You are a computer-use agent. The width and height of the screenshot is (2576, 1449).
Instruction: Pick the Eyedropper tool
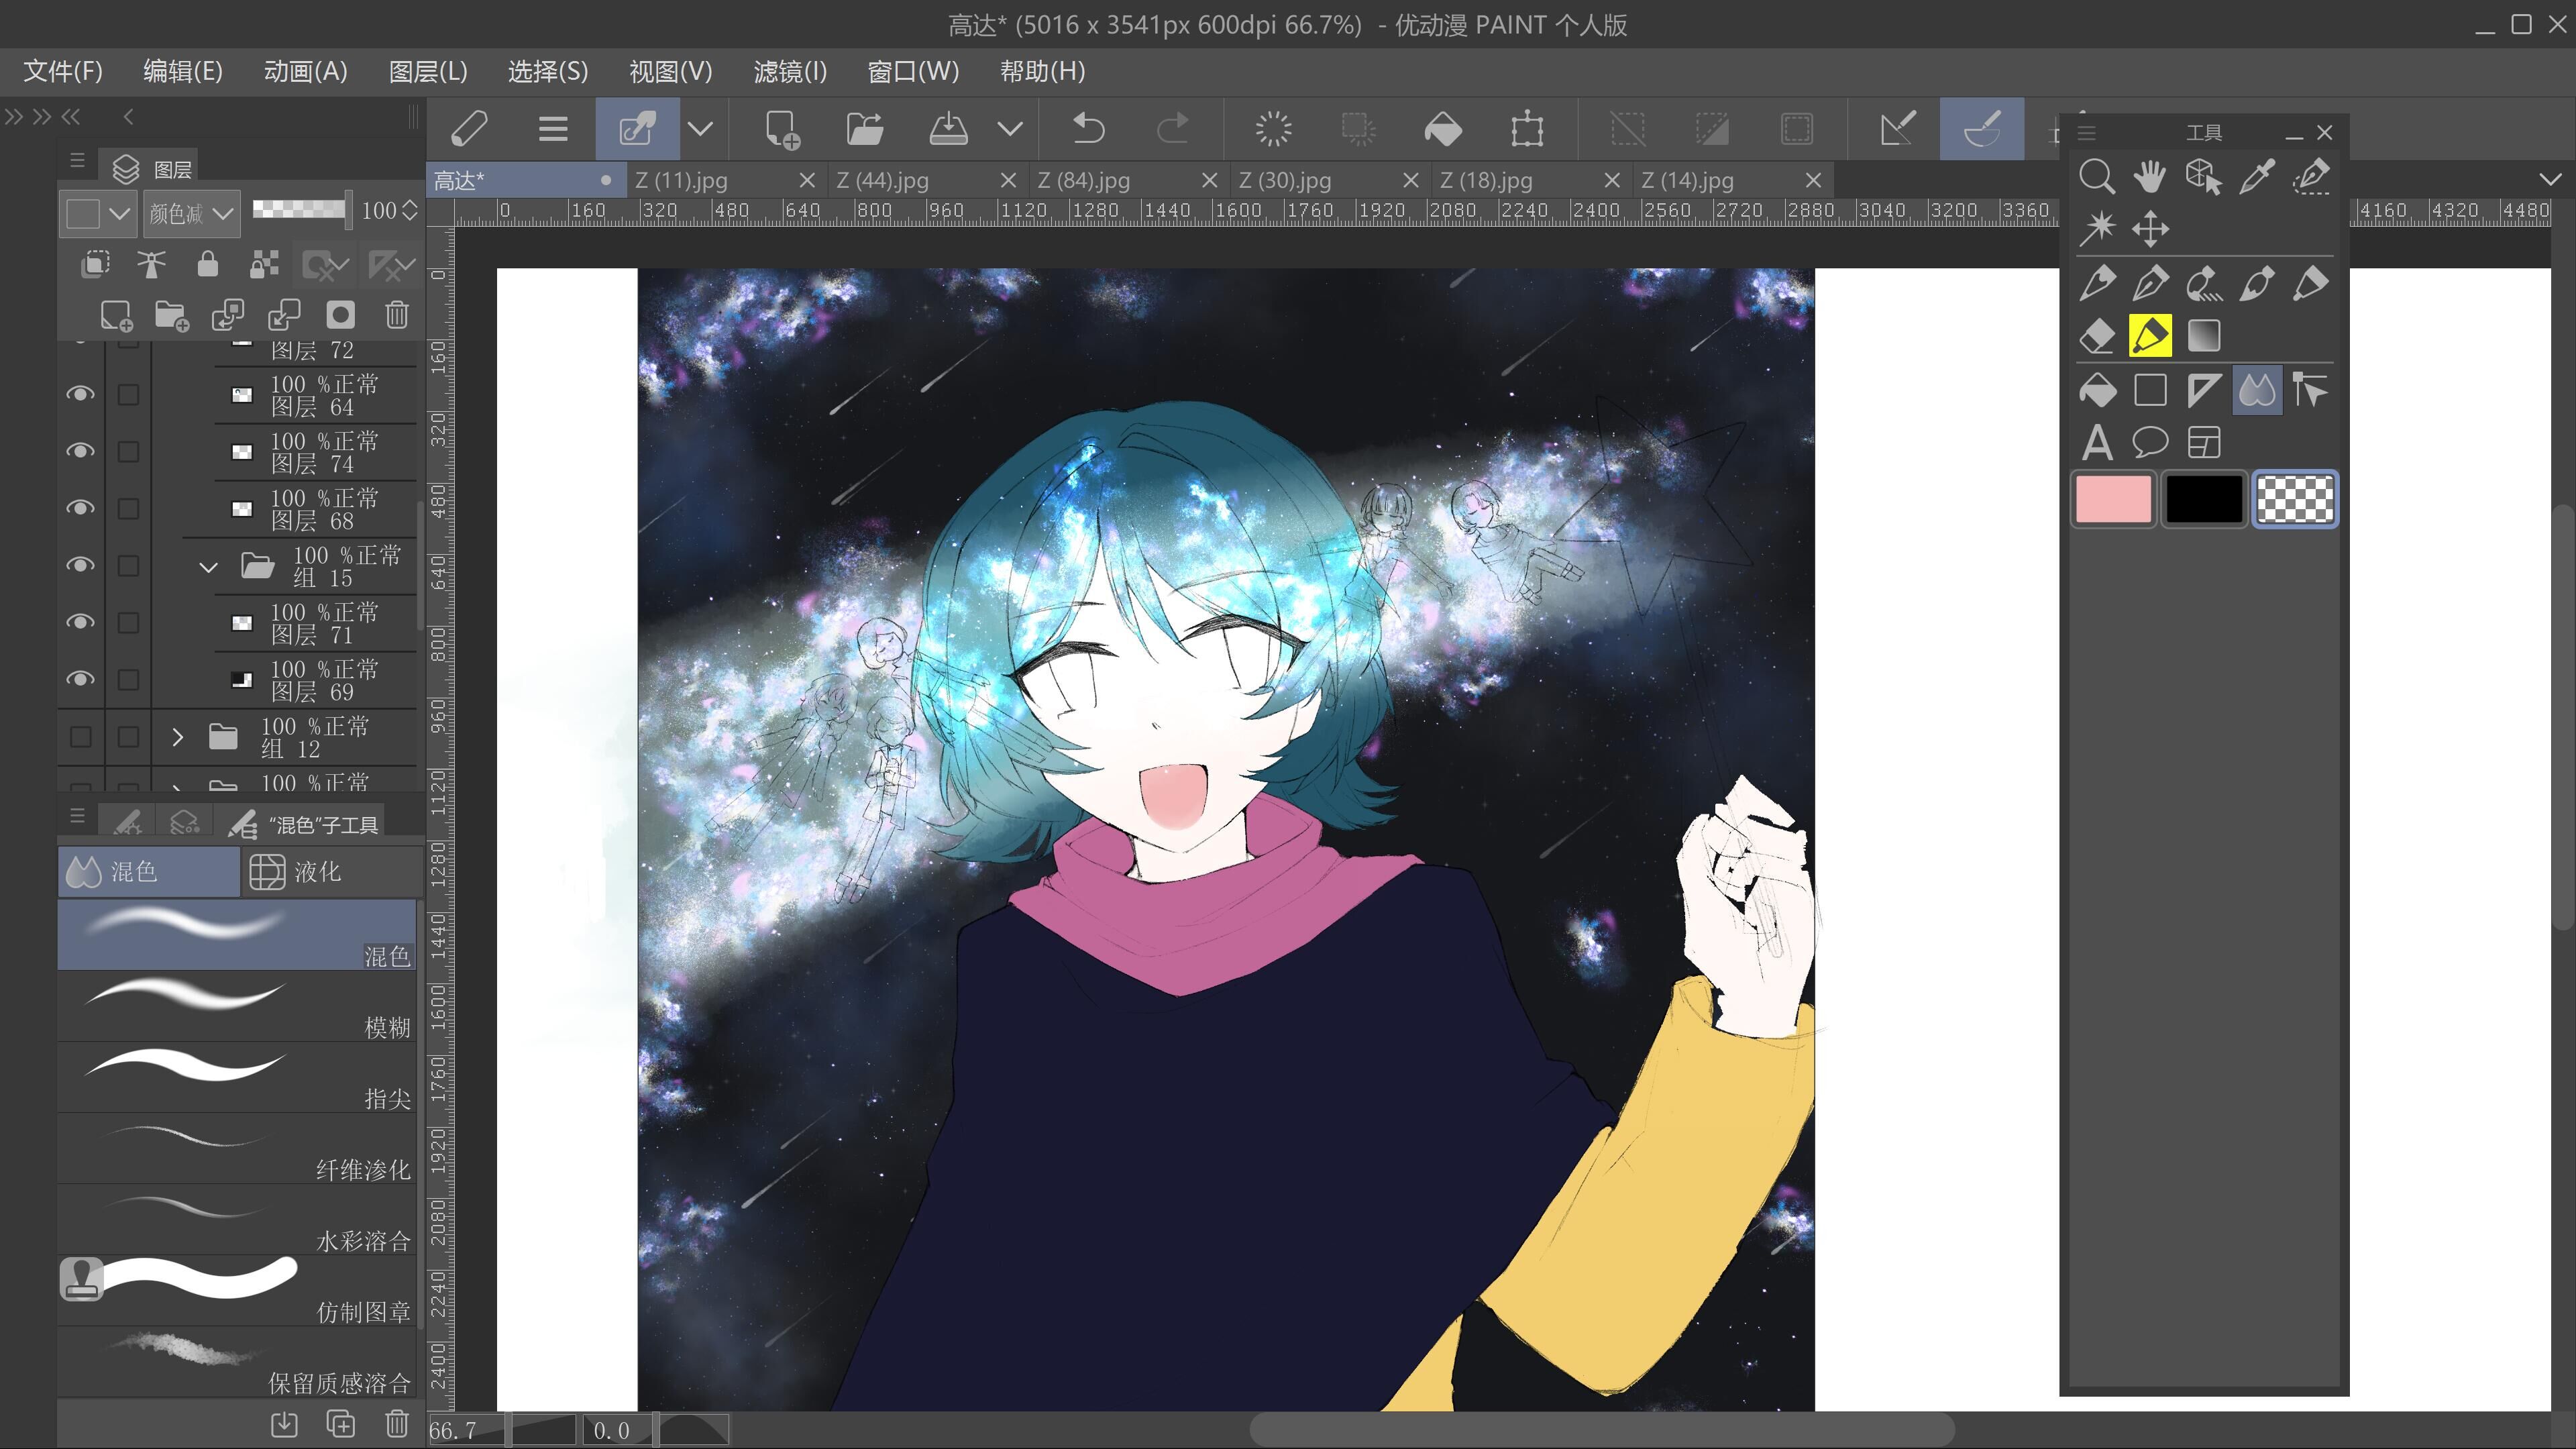coord(2257,177)
